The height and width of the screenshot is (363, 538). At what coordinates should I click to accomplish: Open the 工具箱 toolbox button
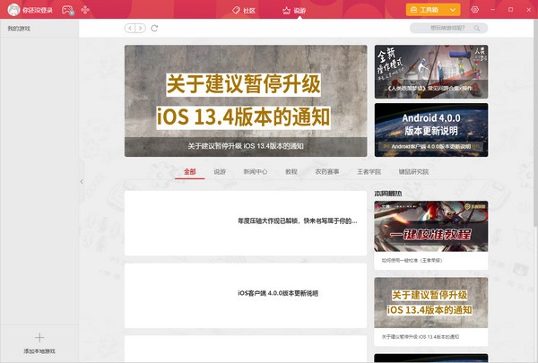[x=425, y=10]
